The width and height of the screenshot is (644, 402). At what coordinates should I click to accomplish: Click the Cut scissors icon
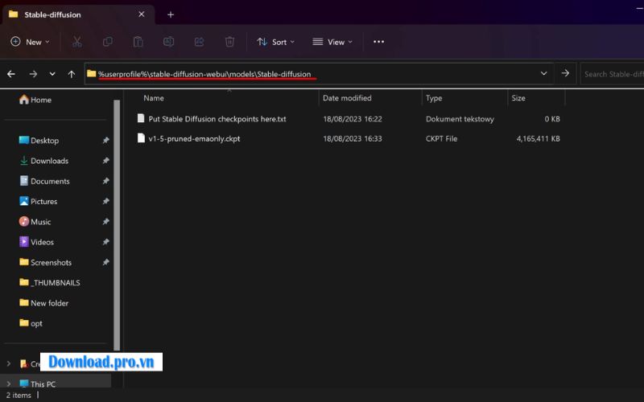coord(76,42)
